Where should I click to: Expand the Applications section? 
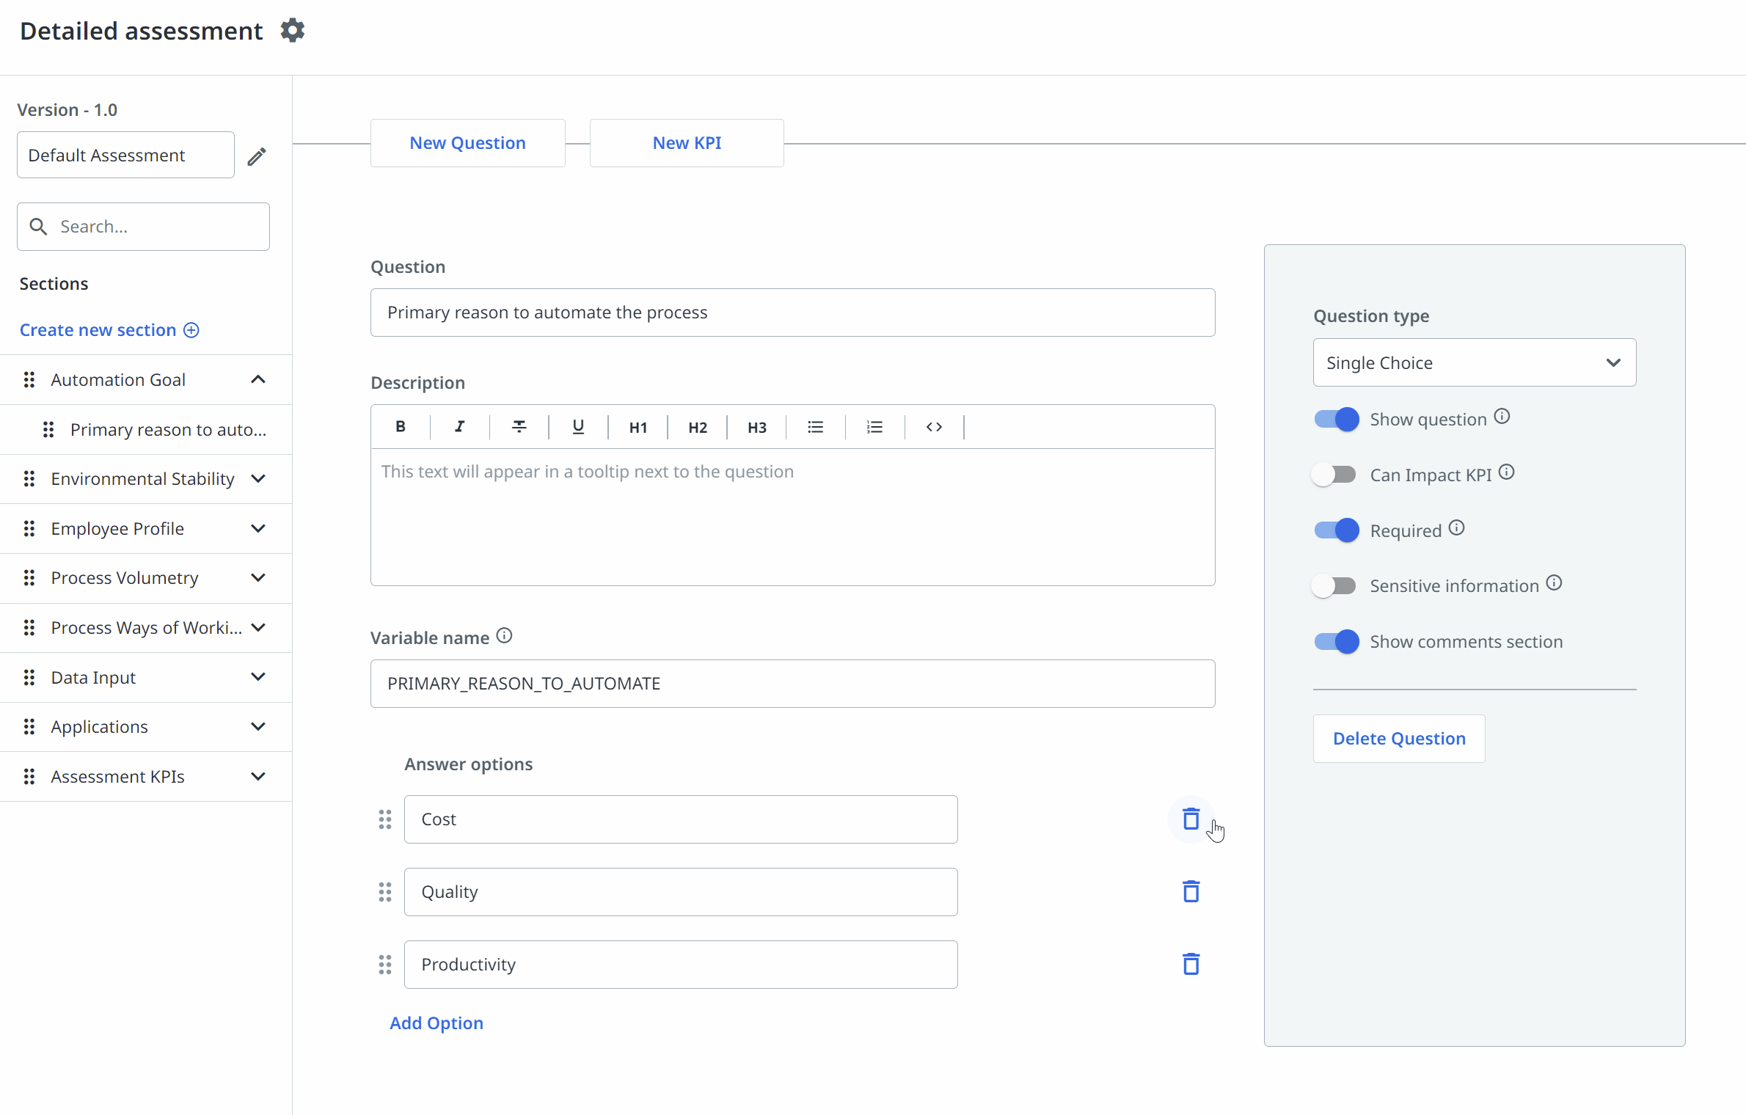click(258, 727)
